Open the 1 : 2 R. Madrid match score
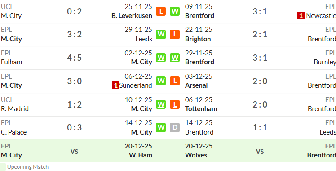The height and width of the screenshot is (171, 336). point(75,104)
